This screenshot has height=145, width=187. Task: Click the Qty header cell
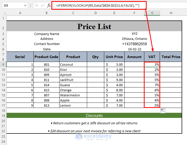click(x=96, y=57)
